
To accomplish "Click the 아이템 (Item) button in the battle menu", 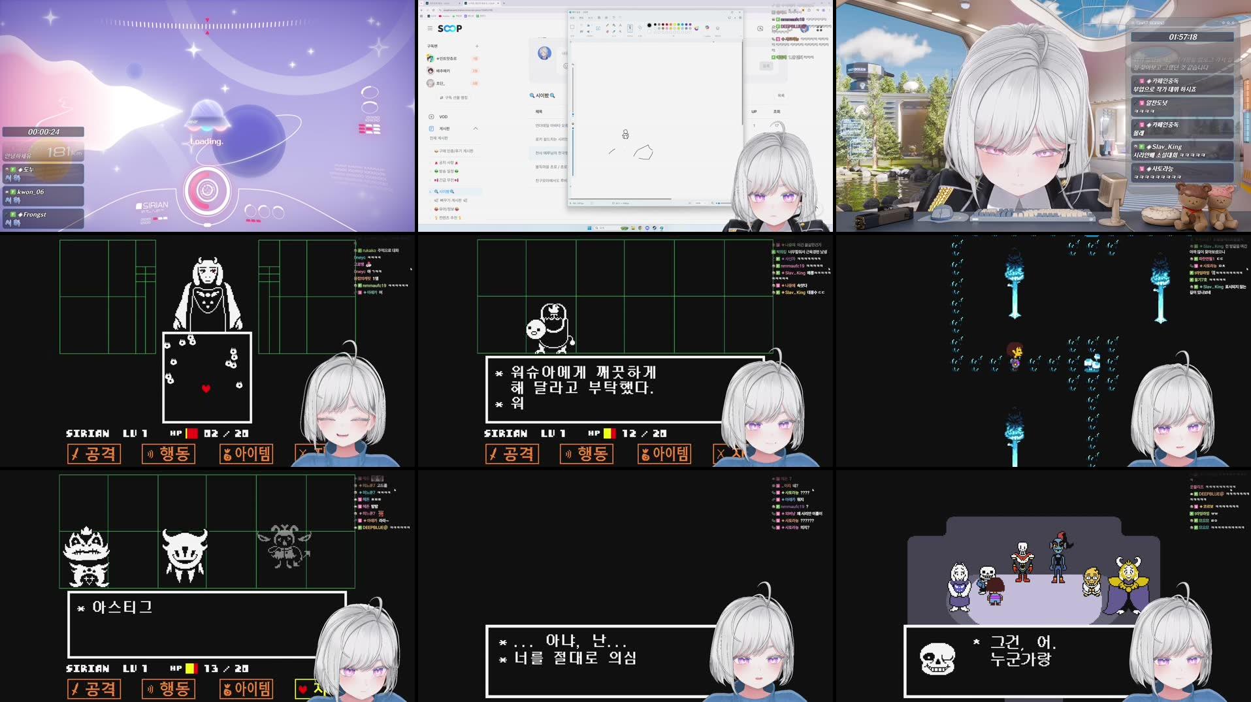I will [246, 455].
